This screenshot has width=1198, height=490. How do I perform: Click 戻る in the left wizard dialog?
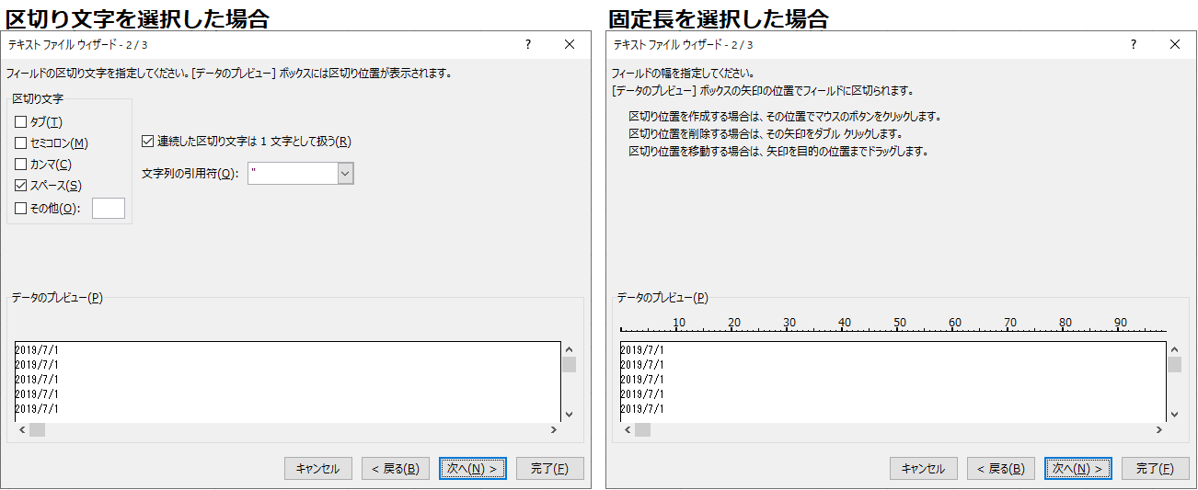pyautogui.click(x=395, y=469)
